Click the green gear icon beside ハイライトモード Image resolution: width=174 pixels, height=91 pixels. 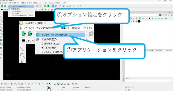point(172,15)
